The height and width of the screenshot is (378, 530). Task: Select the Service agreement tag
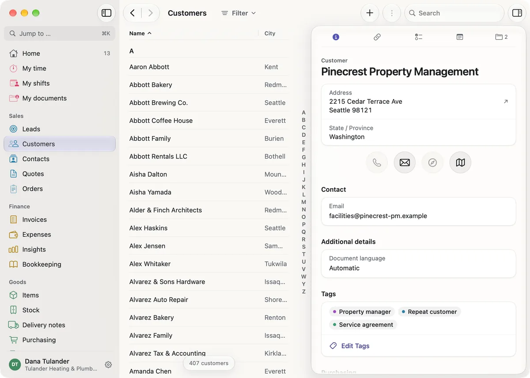point(363,325)
